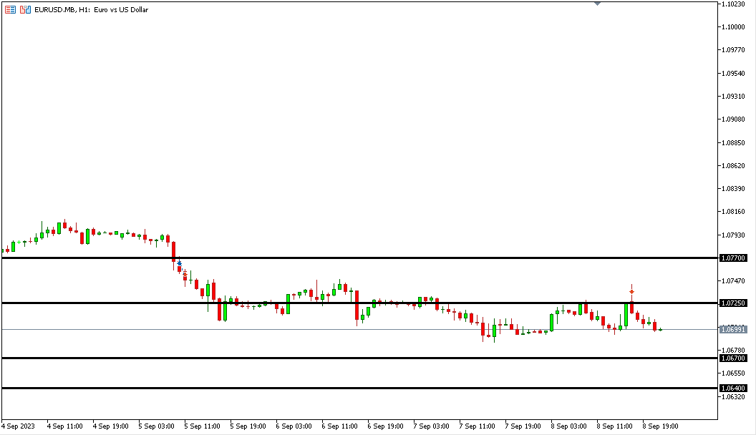Click the 1.08850 price scale label
Image resolution: width=756 pixels, height=435 pixels.
click(x=733, y=142)
